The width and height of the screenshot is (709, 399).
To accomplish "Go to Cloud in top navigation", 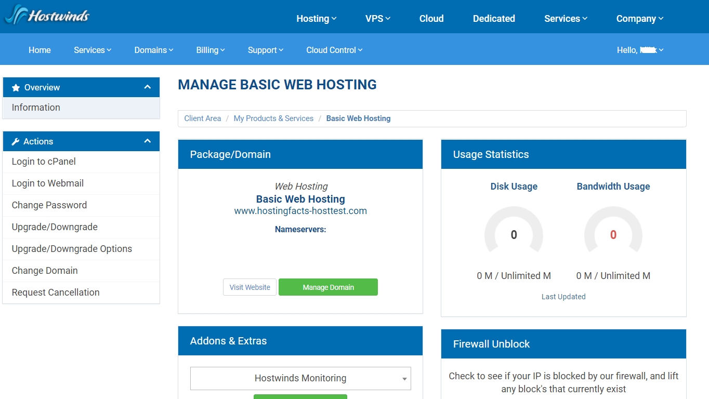I will [431, 19].
